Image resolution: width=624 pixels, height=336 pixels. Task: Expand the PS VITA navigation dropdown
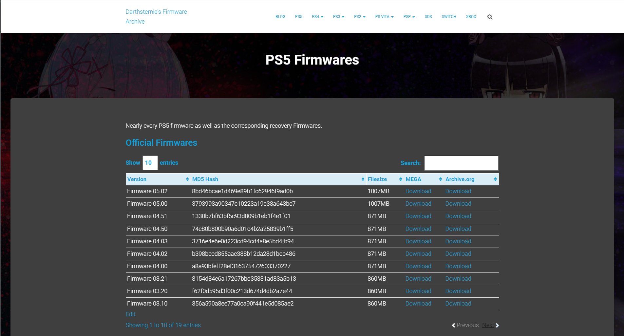(x=384, y=17)
